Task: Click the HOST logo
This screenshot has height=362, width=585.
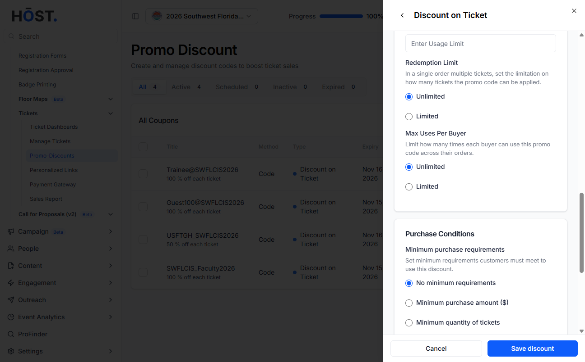Action: coord(34,16)
